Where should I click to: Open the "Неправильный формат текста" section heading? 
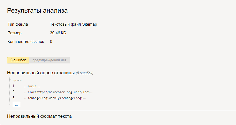click(x=39, y=116)
